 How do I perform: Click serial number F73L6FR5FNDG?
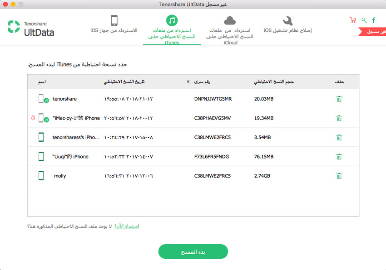pos(212,156)
